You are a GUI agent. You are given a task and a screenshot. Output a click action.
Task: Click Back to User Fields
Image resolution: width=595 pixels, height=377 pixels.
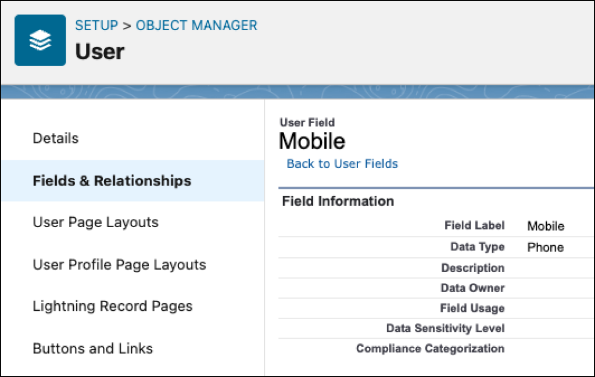pyautogui.click(x=342, y=163)
